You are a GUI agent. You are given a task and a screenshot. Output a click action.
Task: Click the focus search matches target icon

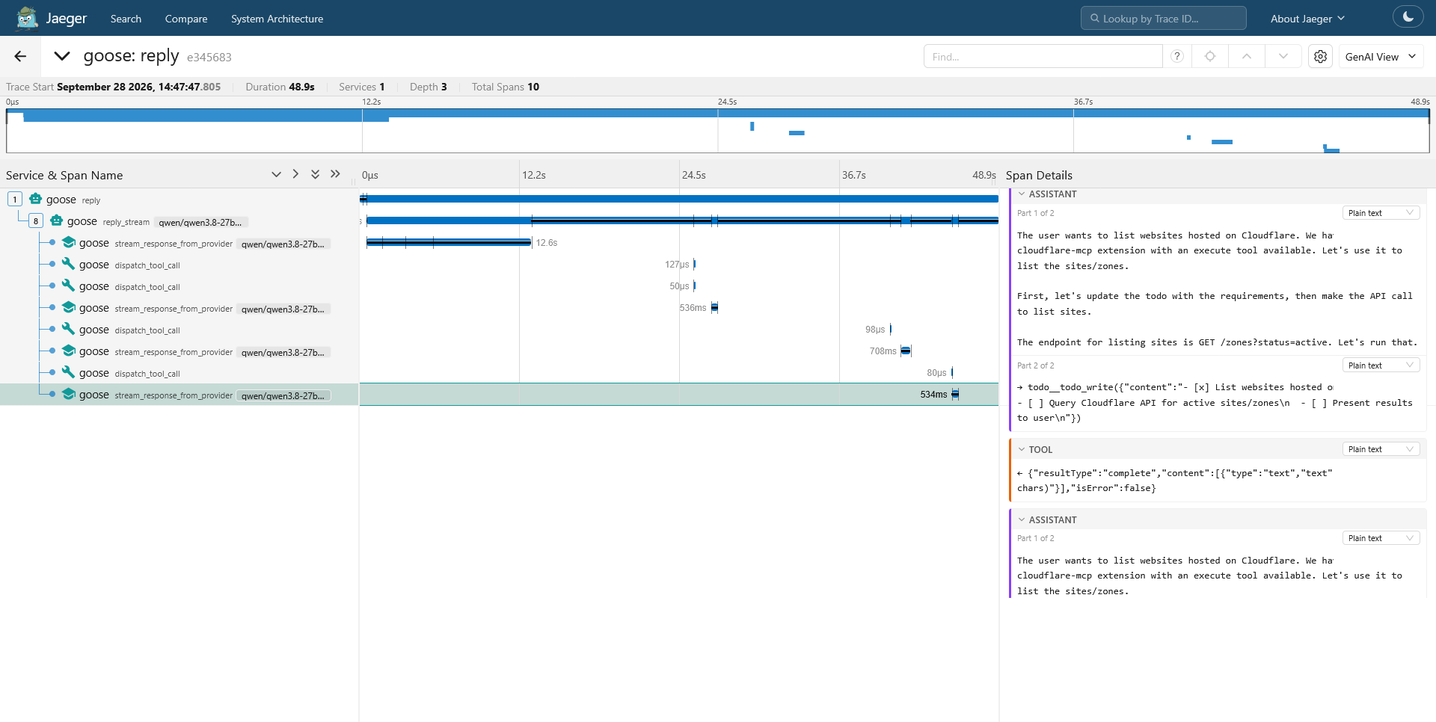(1210, 56)
